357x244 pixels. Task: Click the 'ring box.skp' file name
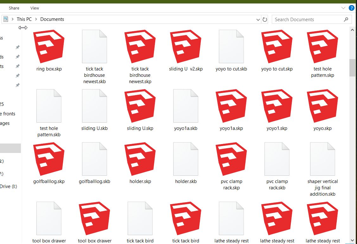pos(49,69)
